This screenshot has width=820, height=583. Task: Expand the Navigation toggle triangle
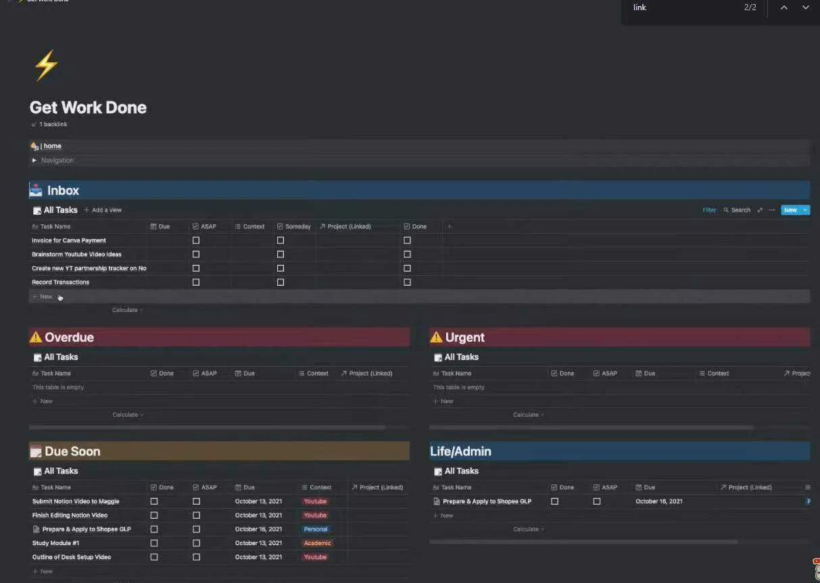click(x=34, y=160)
